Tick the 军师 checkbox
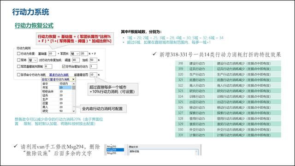 tap(18, 60)
